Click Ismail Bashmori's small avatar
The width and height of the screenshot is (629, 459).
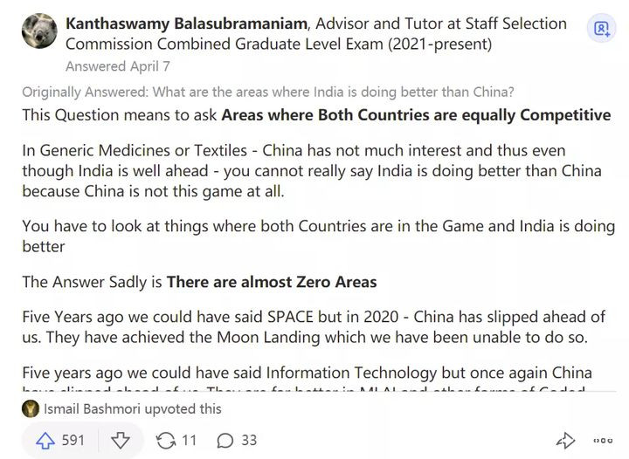coord(31,408)
